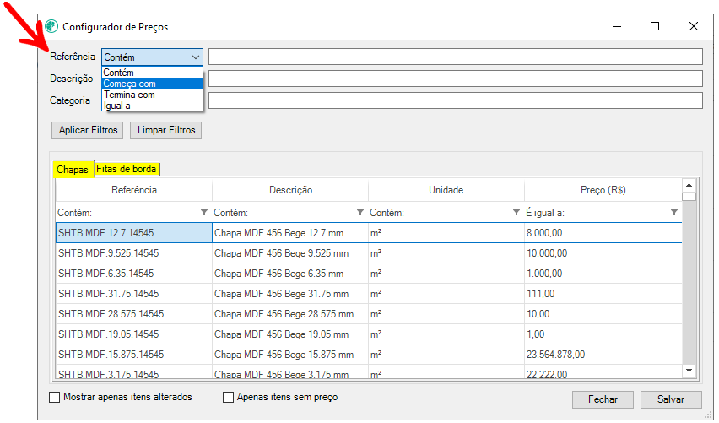Click the filter icon in Preço column
Image resolution: width=719 pixels, height=423 pixels.
(x=673, y=212)
